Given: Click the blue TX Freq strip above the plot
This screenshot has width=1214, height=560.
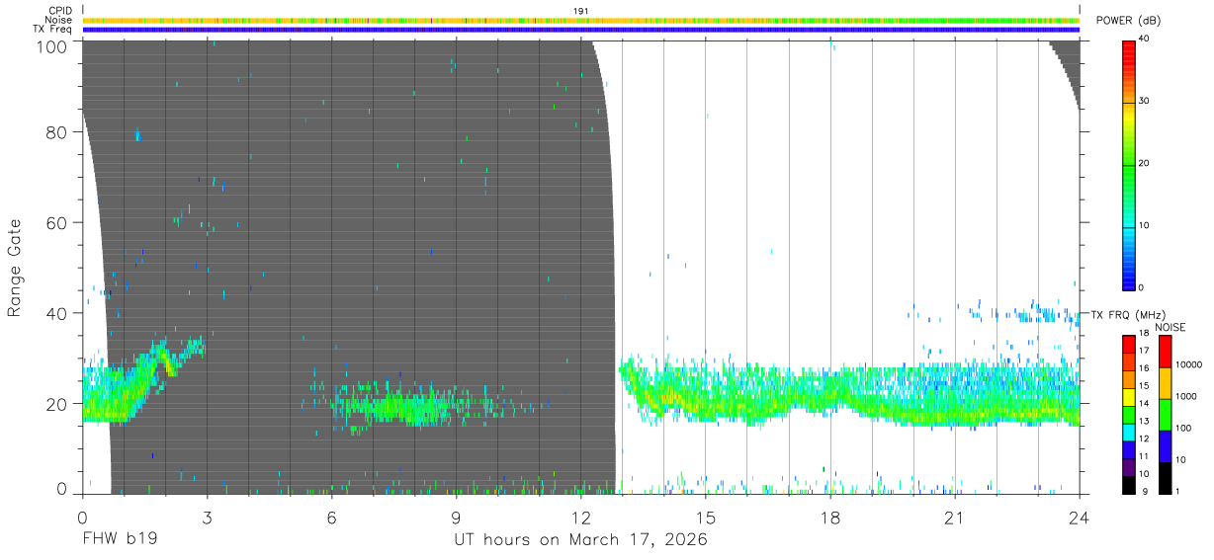Looking at the screenshot, I should tap(580, 30).
